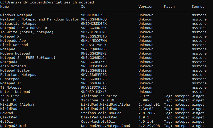Click the 'Arsh Notepad' name
Screen dimensions: 213x128
point(13,66)
